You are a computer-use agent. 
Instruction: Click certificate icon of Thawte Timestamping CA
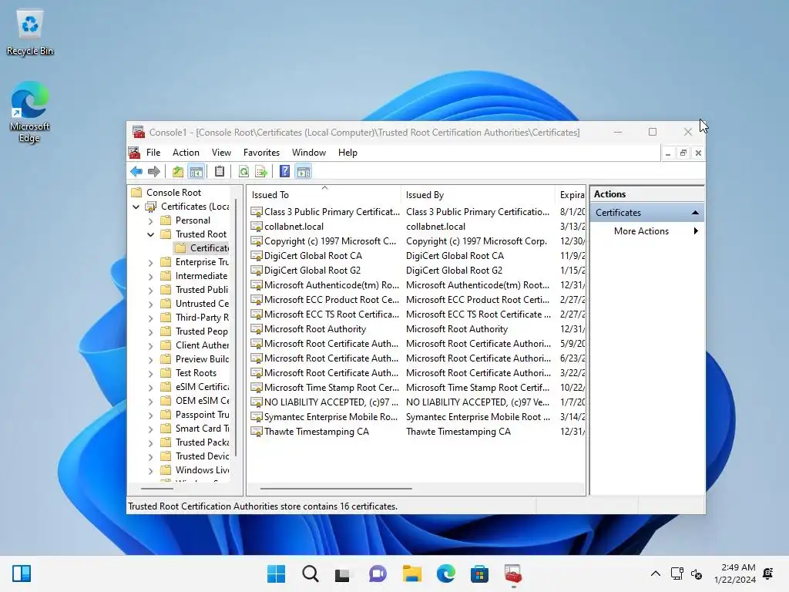(257, 432)
